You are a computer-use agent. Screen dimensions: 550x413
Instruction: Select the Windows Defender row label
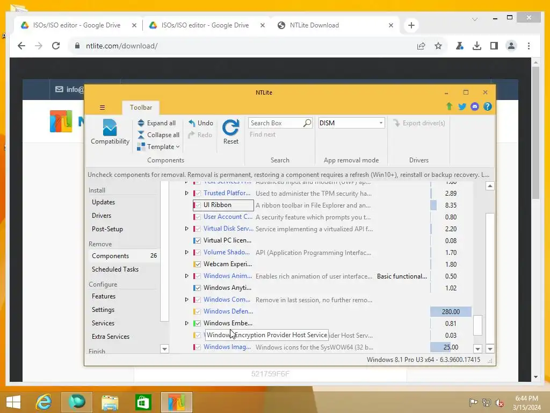click(228, 311)
